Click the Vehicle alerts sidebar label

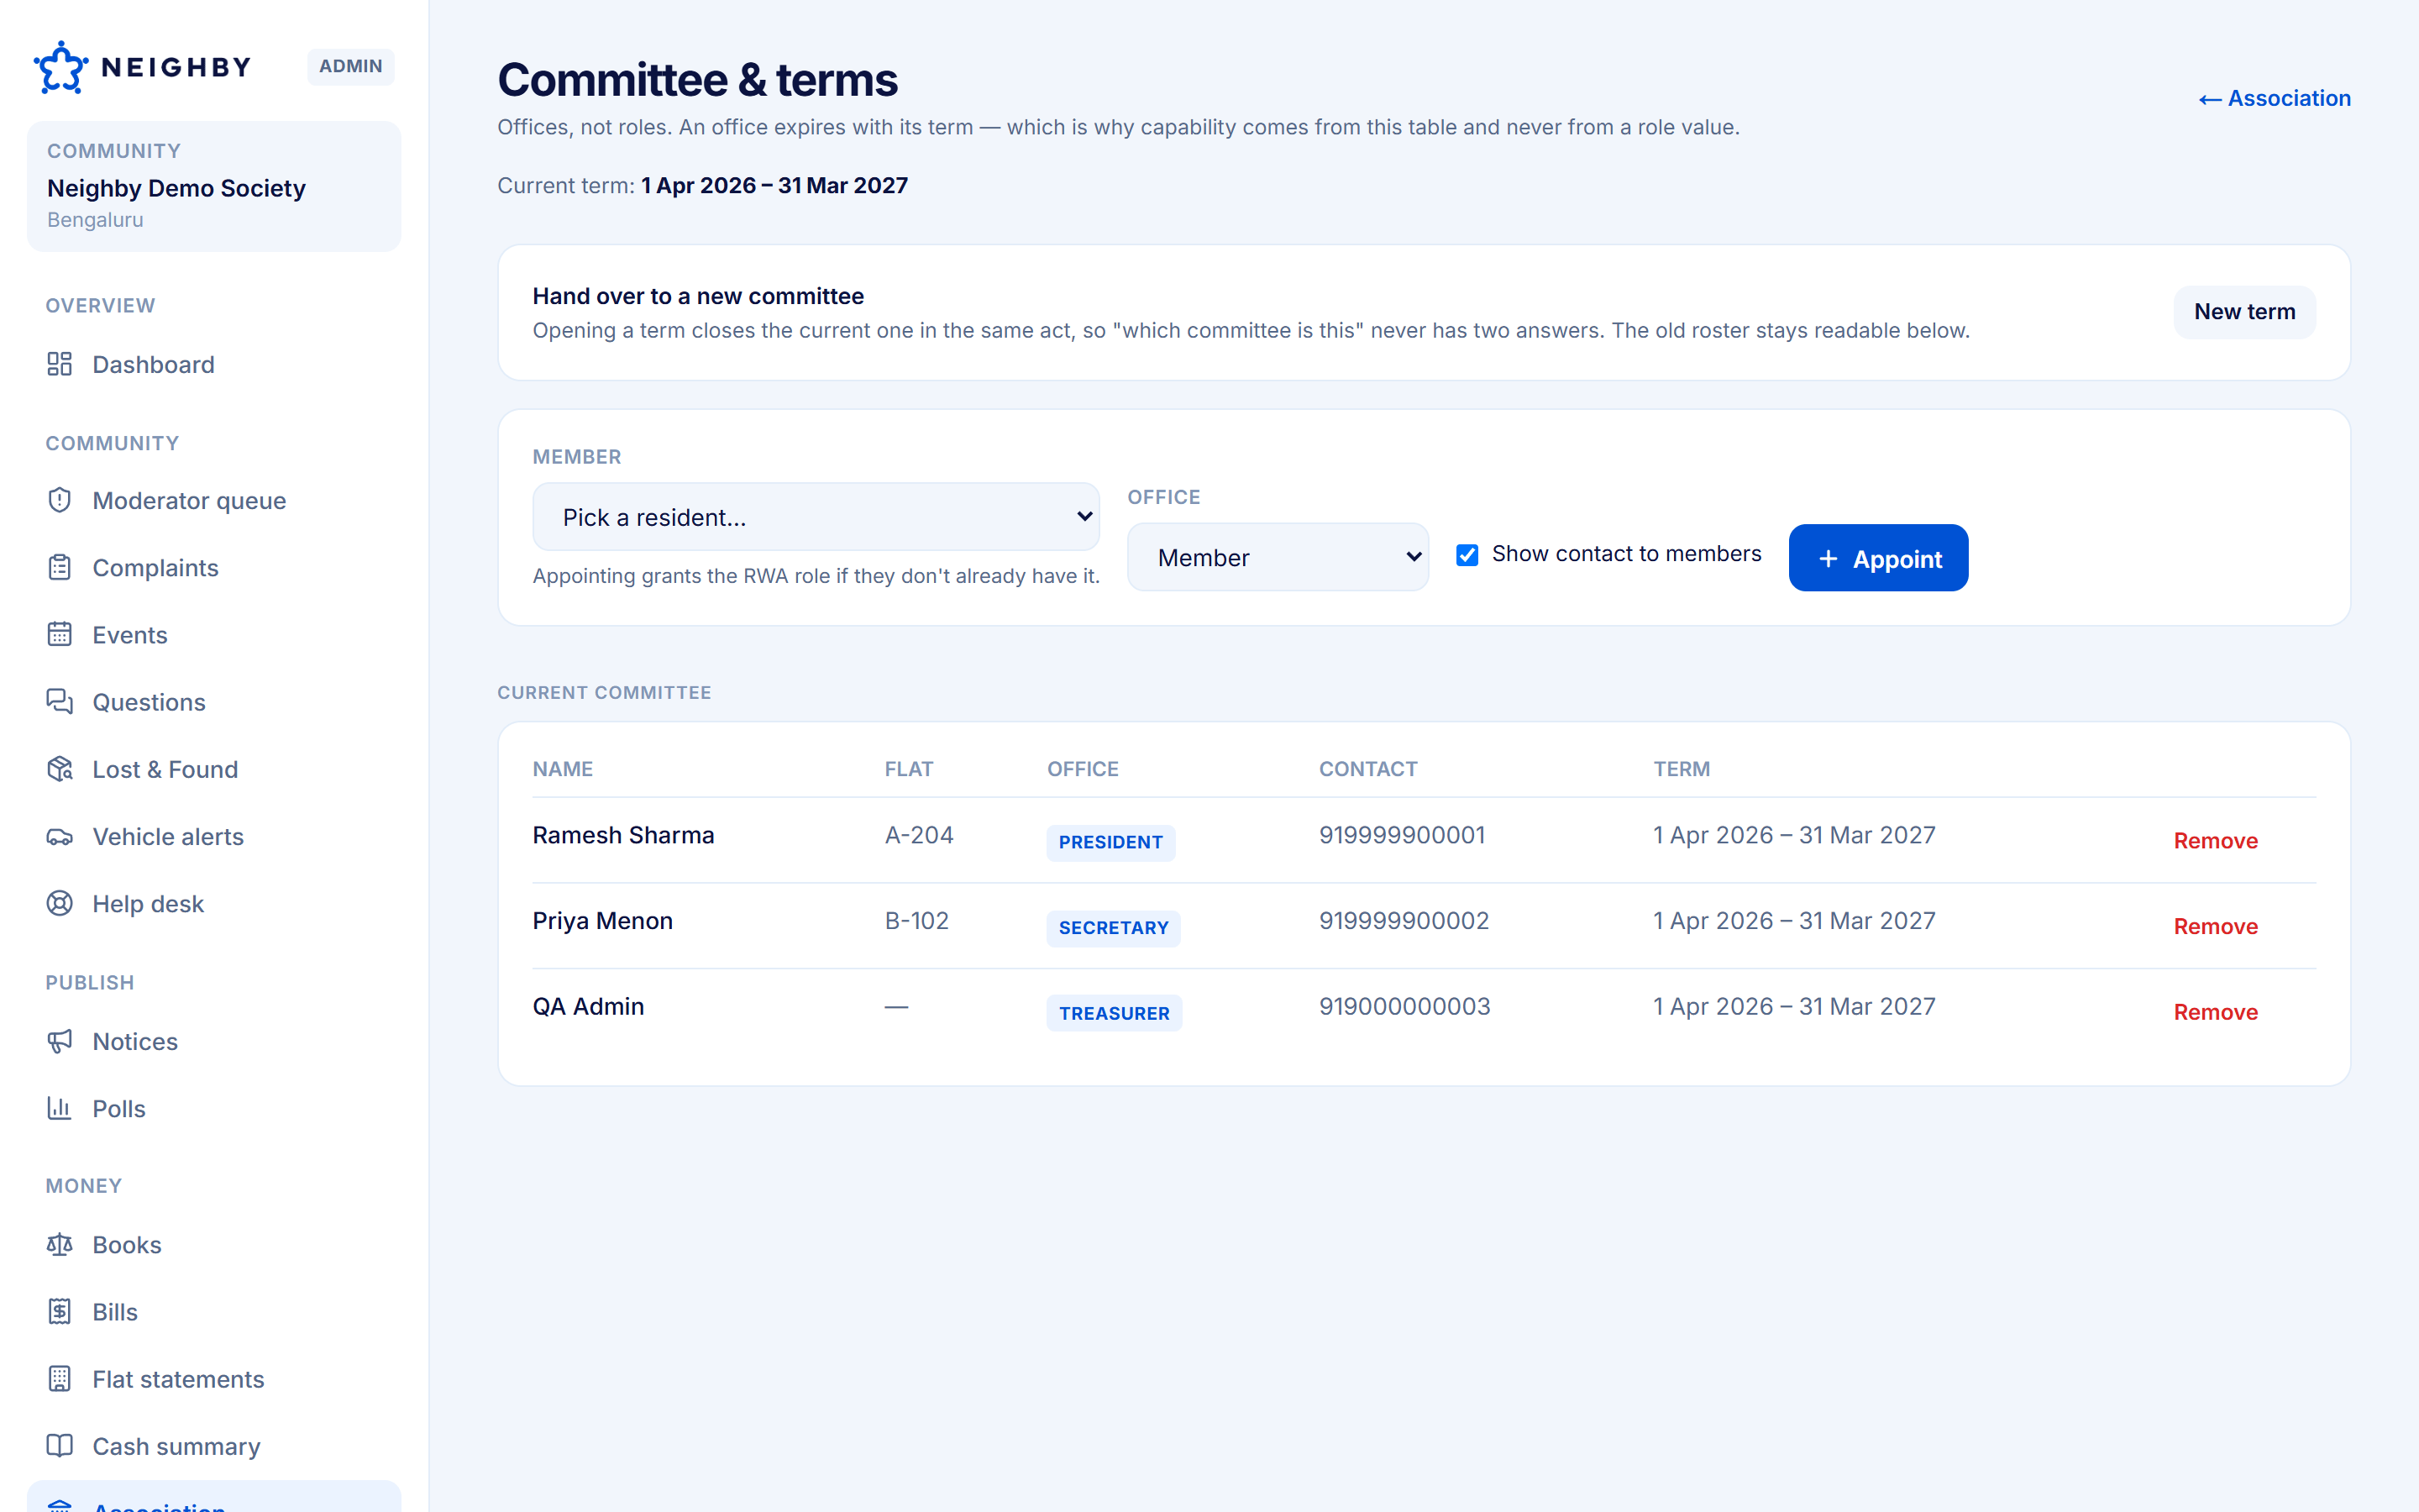click(168, 836)
